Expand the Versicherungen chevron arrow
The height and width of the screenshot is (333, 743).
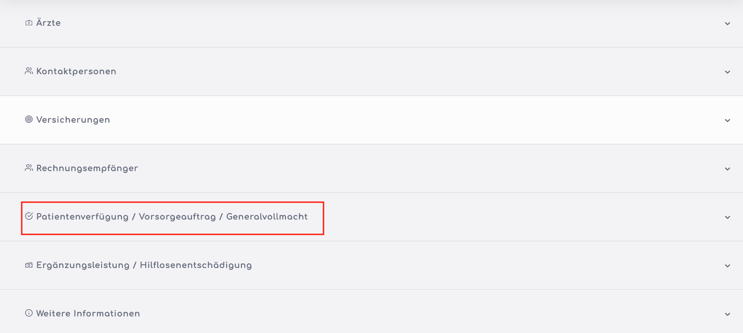tap(727, 121)
